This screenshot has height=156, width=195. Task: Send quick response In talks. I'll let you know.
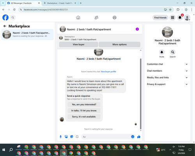(84, 111)
